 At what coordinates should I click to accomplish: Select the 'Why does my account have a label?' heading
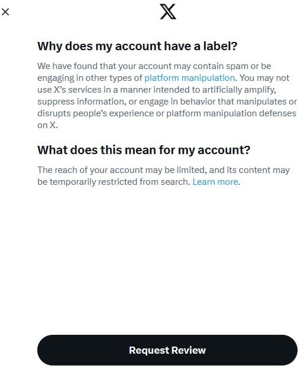click(137, 46)
